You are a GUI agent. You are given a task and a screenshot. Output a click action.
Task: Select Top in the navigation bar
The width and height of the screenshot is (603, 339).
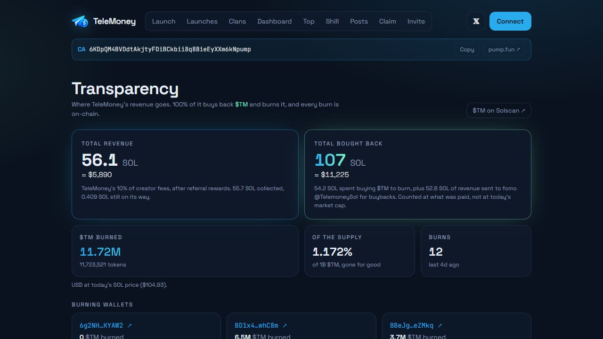tap(309, 21)
